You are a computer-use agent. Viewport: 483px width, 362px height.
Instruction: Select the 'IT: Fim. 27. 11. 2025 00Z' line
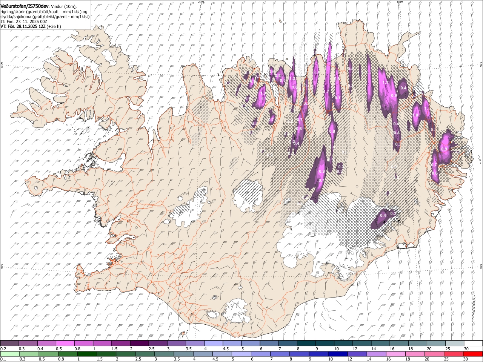coord(24,22)
